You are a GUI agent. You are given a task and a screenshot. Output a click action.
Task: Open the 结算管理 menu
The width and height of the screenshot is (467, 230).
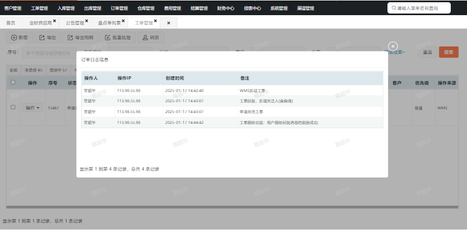[x=199, y=8]
